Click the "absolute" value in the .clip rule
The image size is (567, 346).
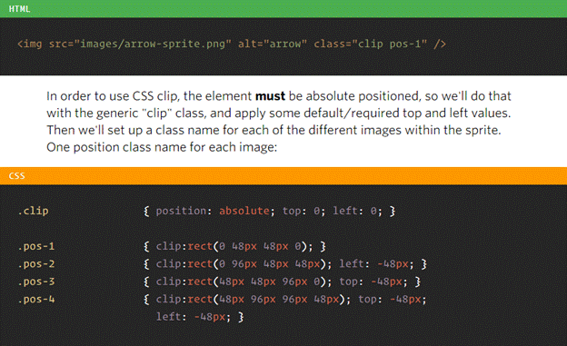[244, 211]
